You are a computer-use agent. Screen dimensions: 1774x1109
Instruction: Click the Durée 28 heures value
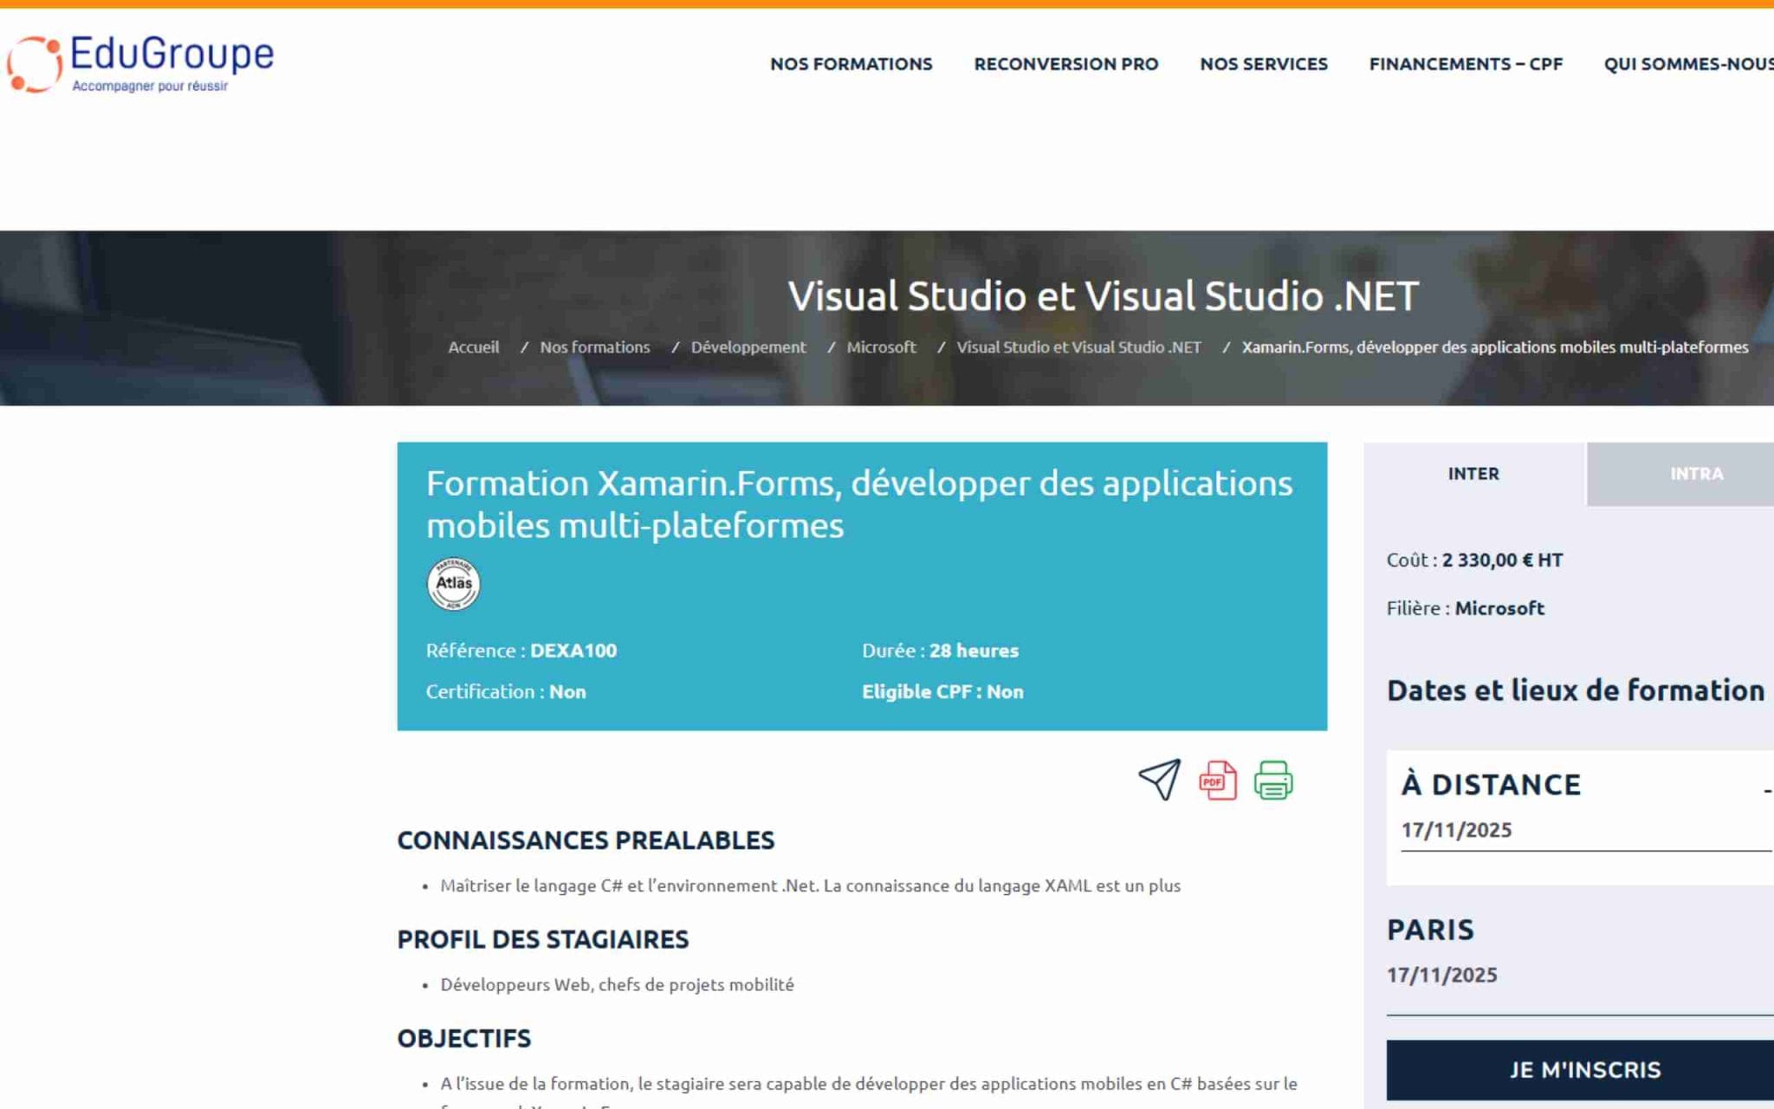coord(974,651)
